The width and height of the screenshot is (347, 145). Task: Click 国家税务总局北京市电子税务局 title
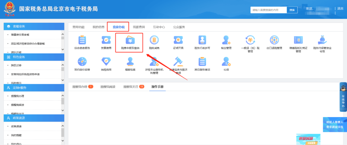click(58, 9)
